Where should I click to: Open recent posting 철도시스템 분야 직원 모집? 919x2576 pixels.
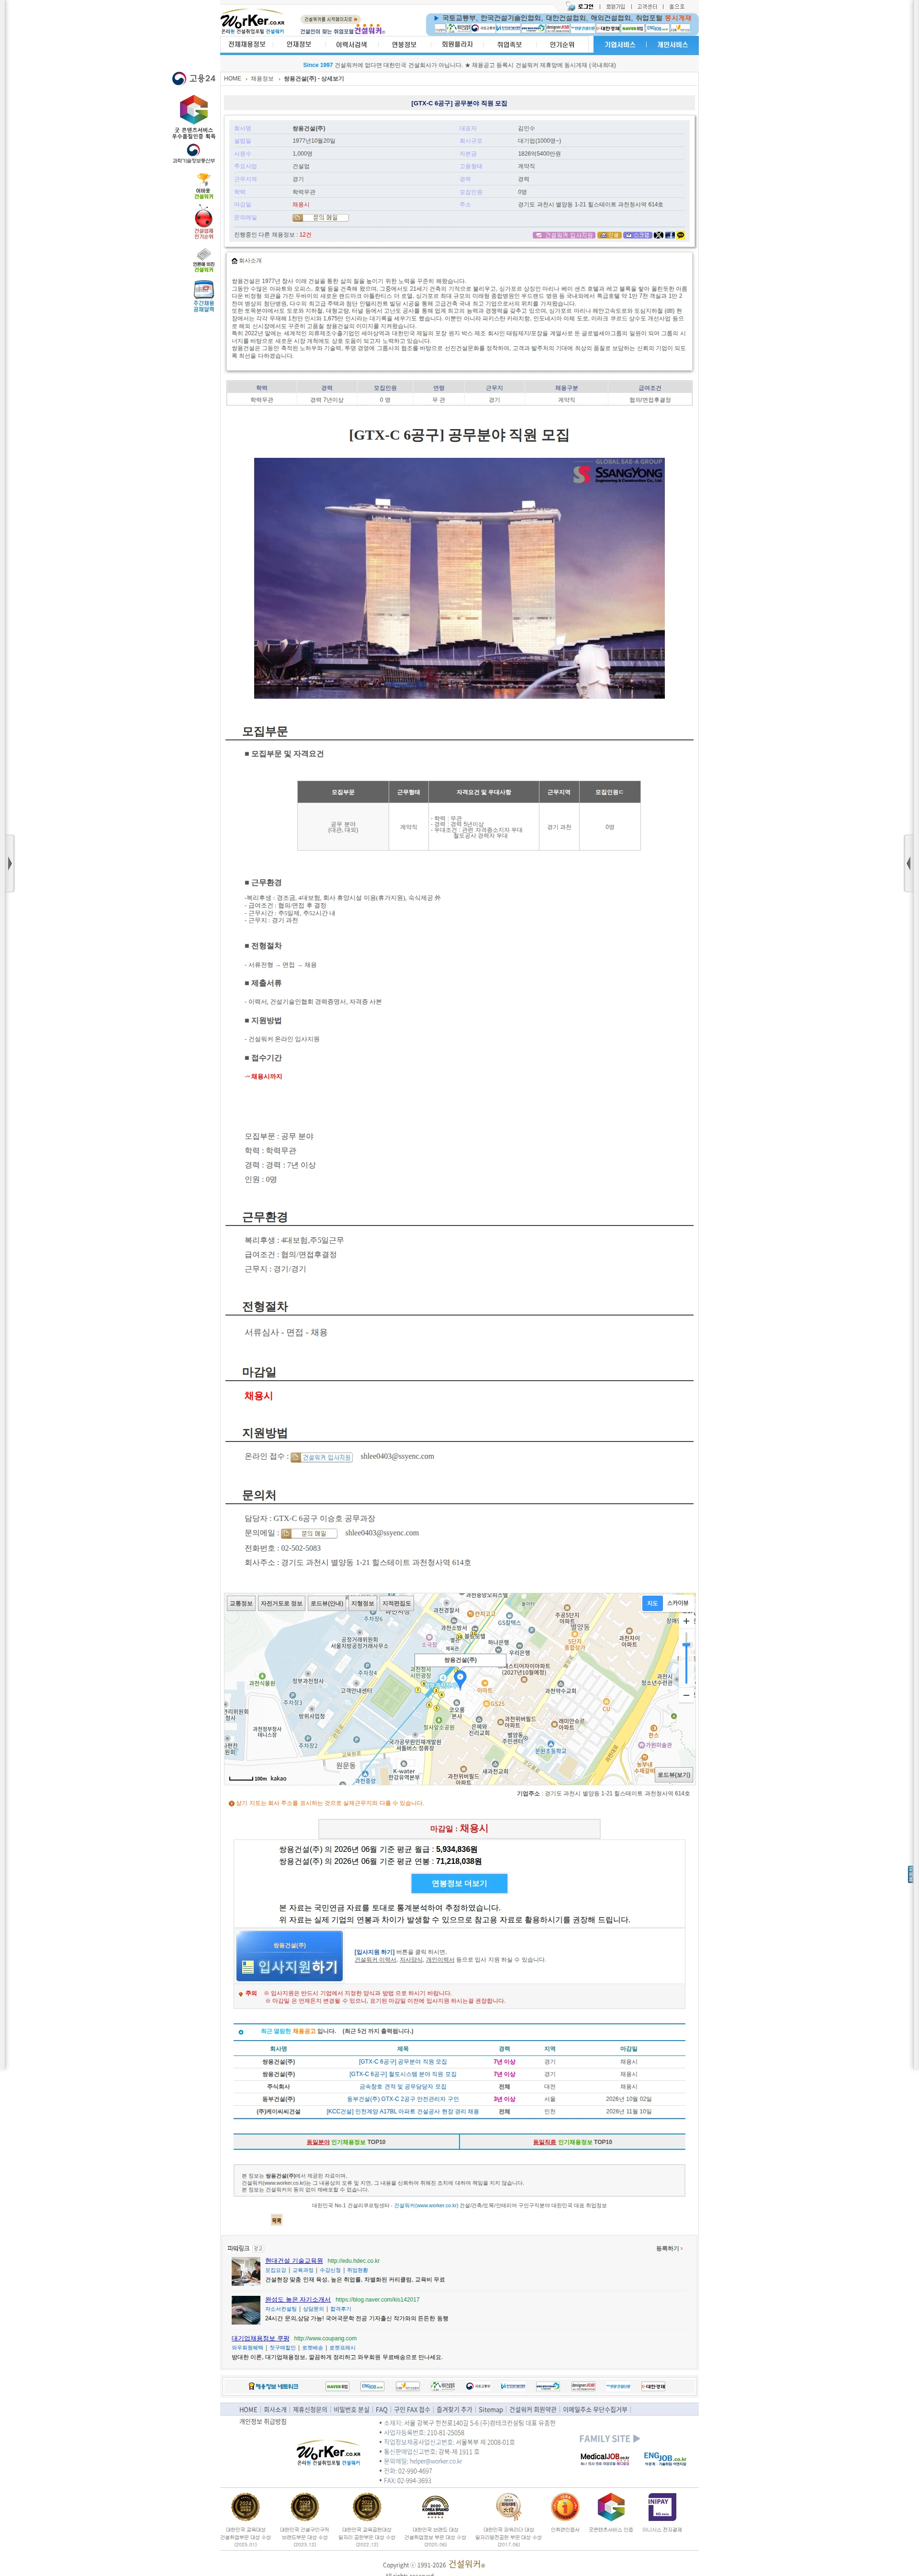point(402,2074)
